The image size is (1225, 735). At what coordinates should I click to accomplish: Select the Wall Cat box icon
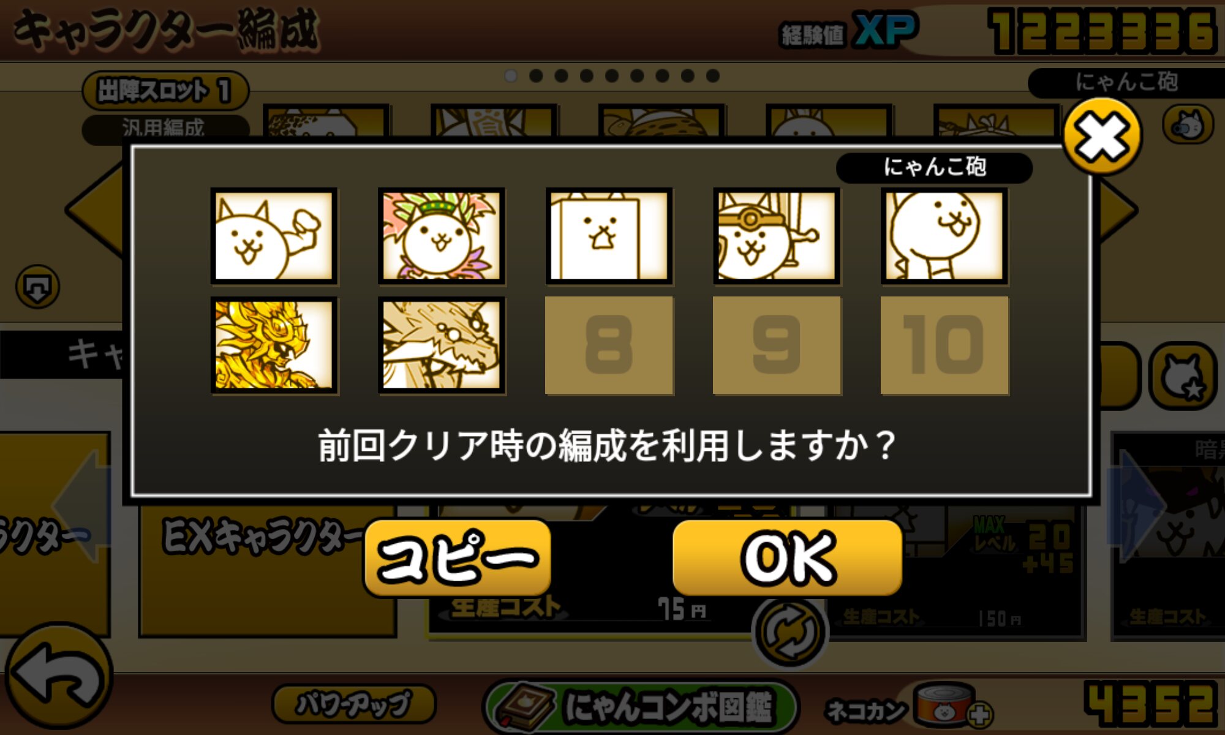click(609, 236)
